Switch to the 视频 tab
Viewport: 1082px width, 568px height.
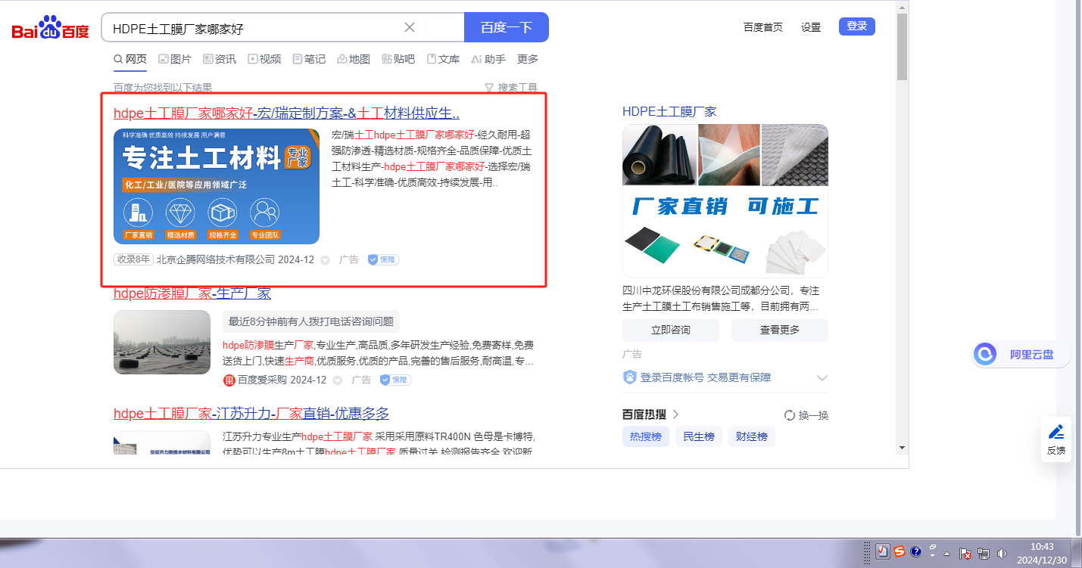[x=264, y=59]
